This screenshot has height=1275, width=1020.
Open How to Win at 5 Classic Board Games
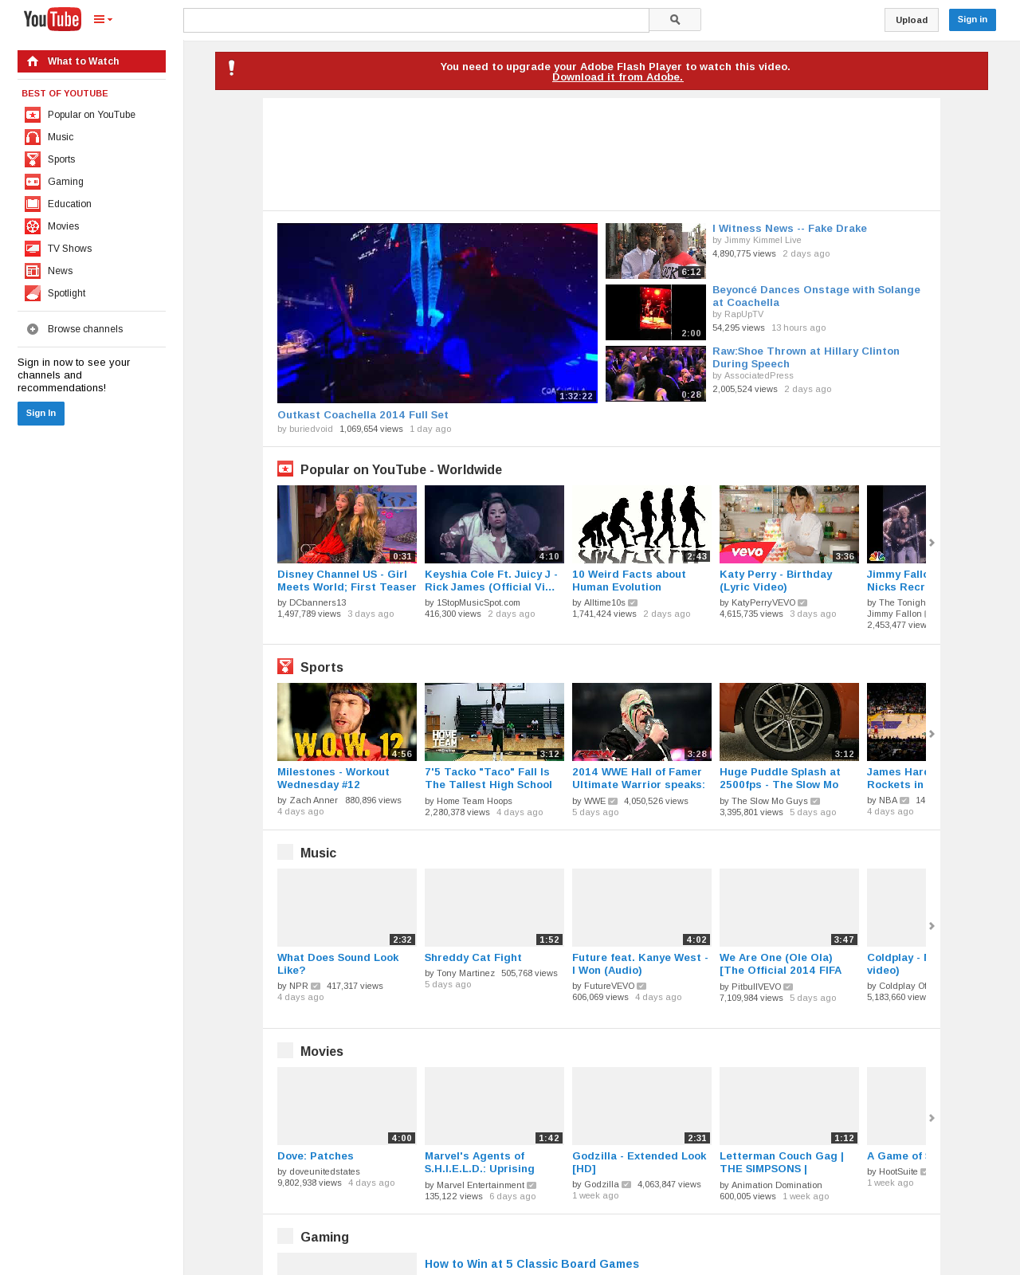(532, 1264)
